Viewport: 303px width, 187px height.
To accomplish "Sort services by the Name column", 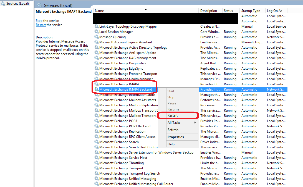I will coord(146,11).
